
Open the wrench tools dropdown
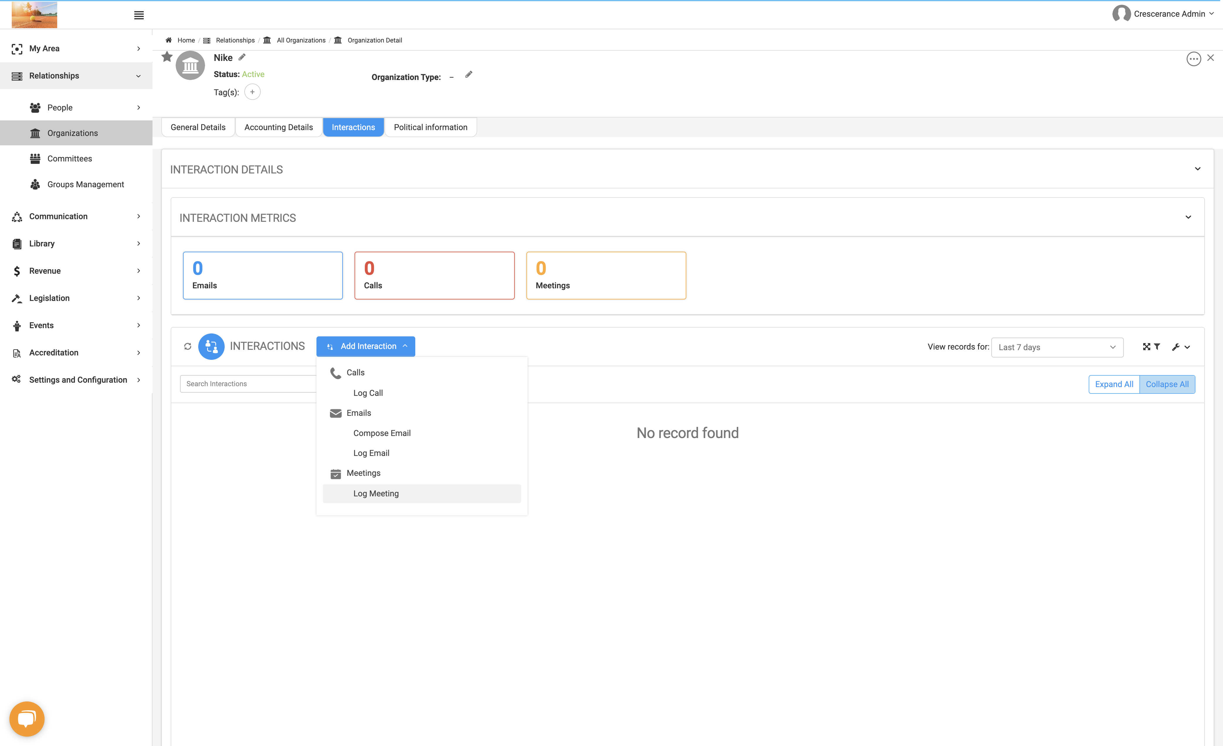click(x=1181, y=347)
